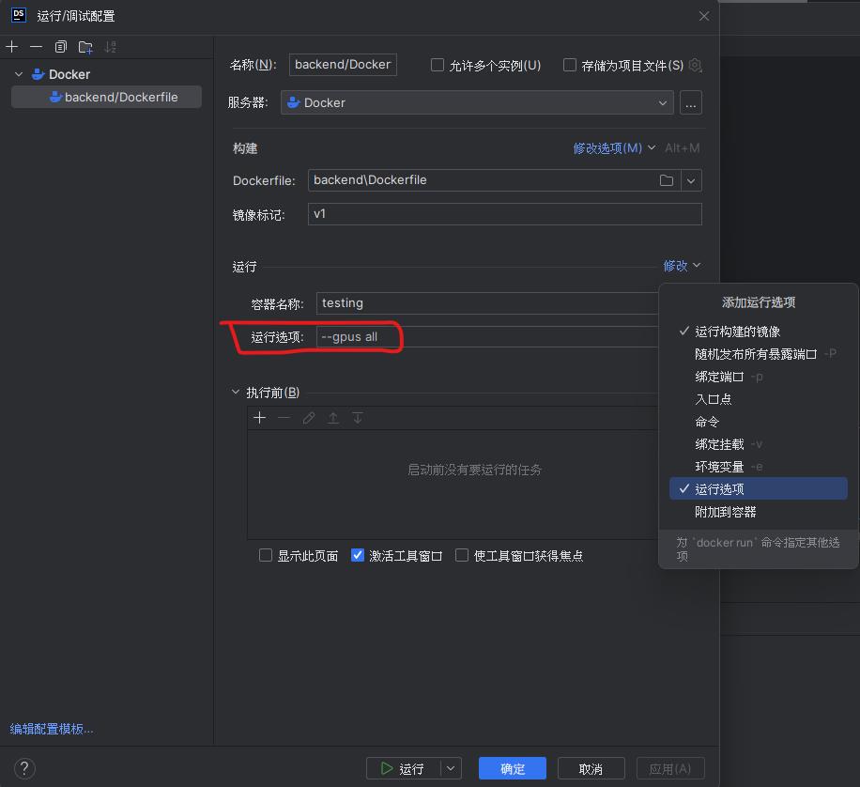Viewport: 860px width, 787px height.
Task: Toggle run built image menu option
Action: [x=758, y=332]
